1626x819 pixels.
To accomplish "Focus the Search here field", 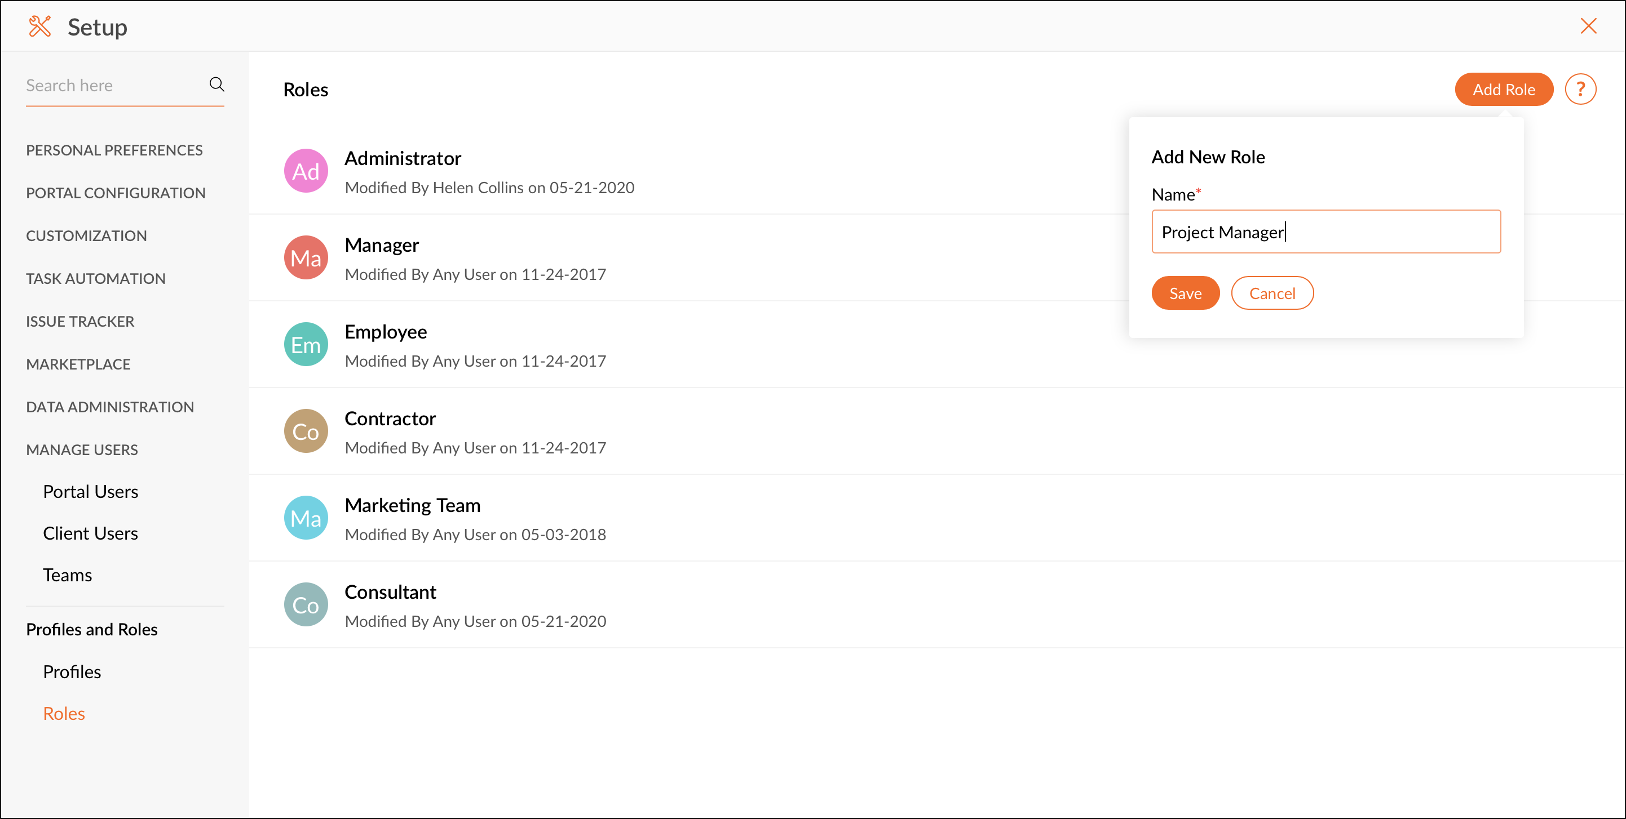I will pos(114,86).
